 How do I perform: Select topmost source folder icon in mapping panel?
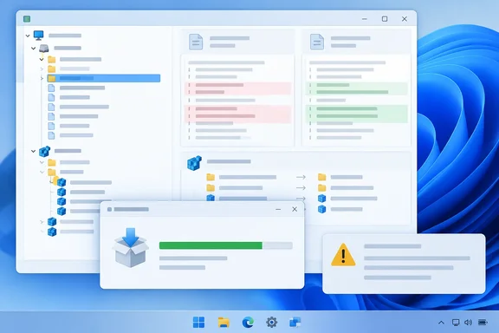click(211, 177)
